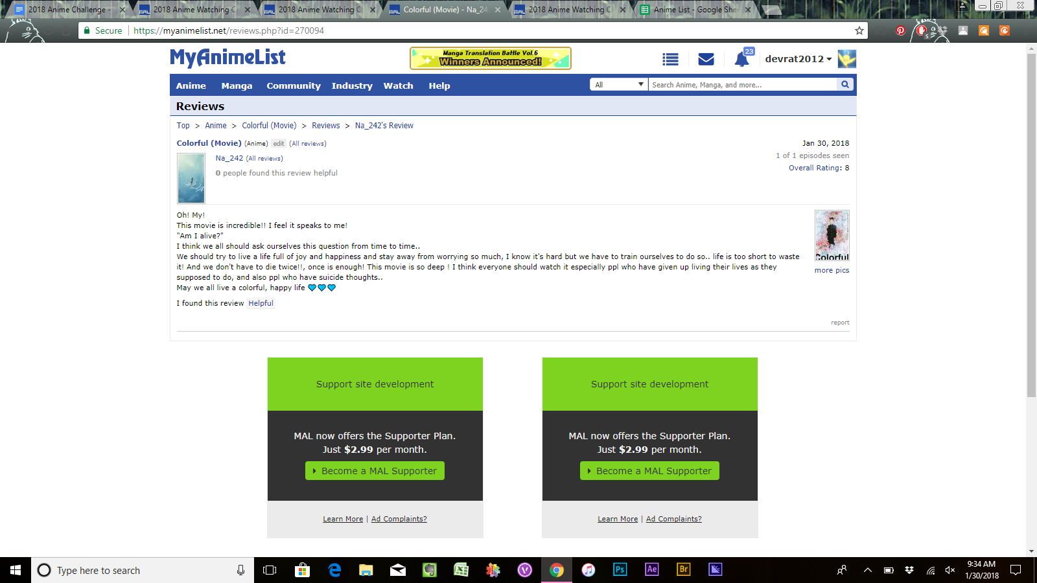Open the Colorful picture thumbnail above more pics

(x=832, y=235)
